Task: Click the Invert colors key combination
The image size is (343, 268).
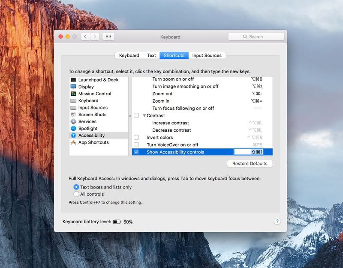Action: click(255, 137)
